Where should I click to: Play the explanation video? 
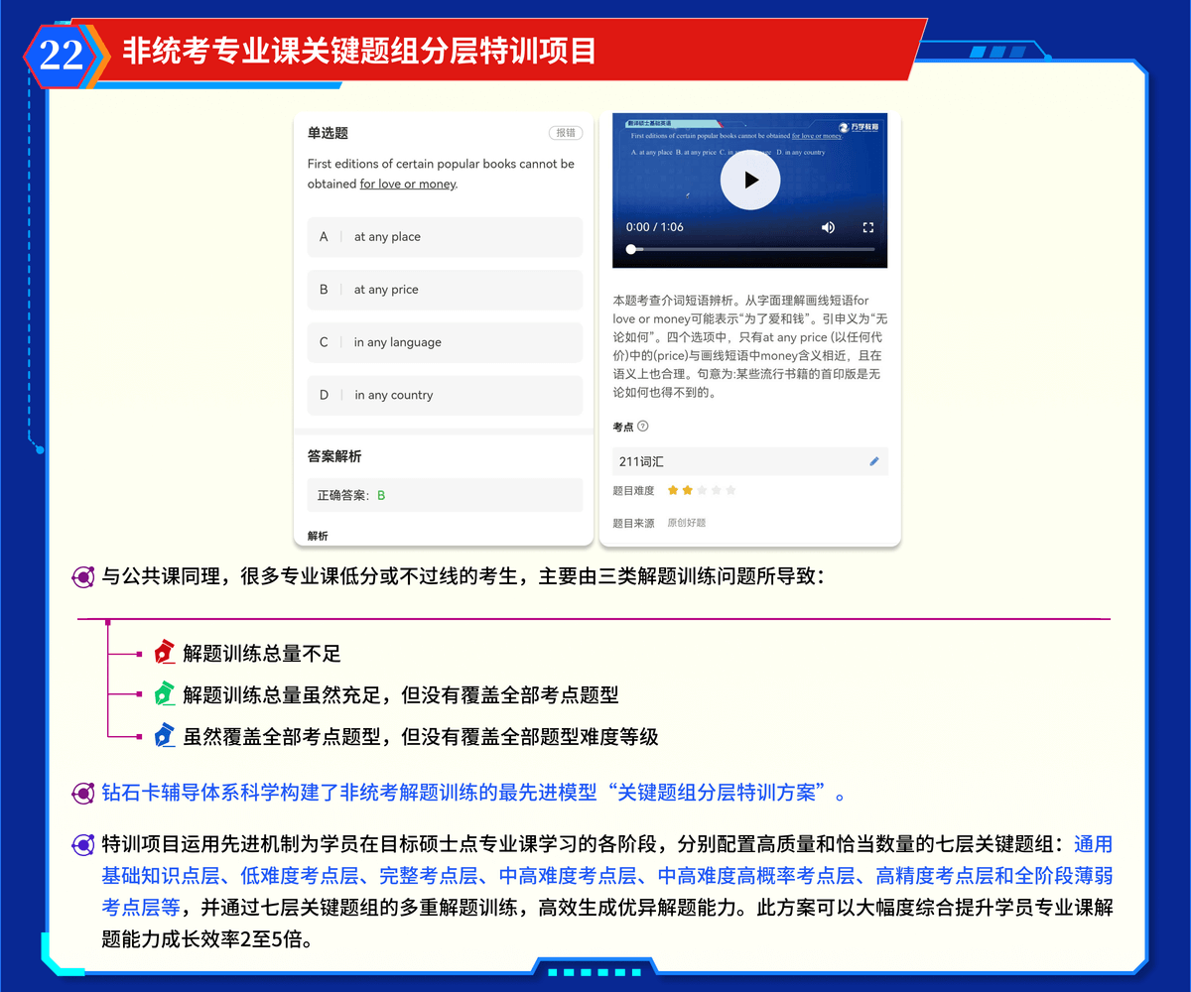click(x=750, y=180)
